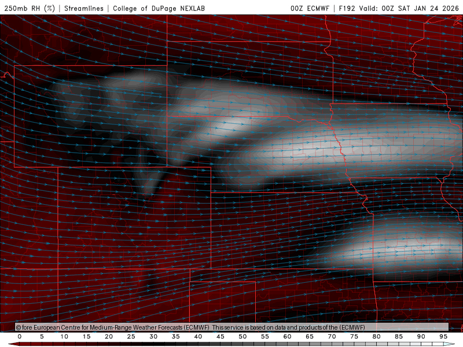Click the "45" colorbar scale label
The height and width of the screenshot is (347, 463).
click(x=221, y=337)
